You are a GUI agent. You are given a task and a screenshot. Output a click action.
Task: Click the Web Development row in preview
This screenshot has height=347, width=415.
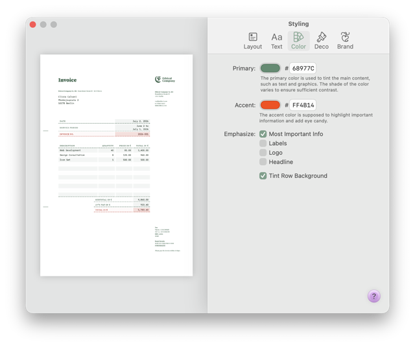point(104,150)
